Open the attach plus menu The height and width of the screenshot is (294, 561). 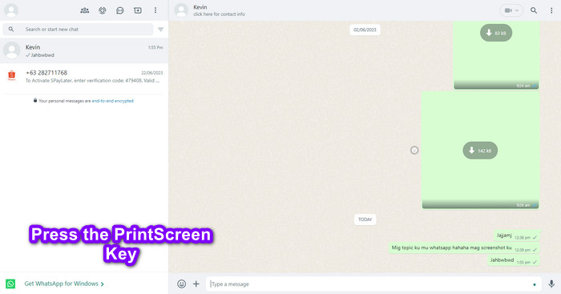click(x=196, y=284)
